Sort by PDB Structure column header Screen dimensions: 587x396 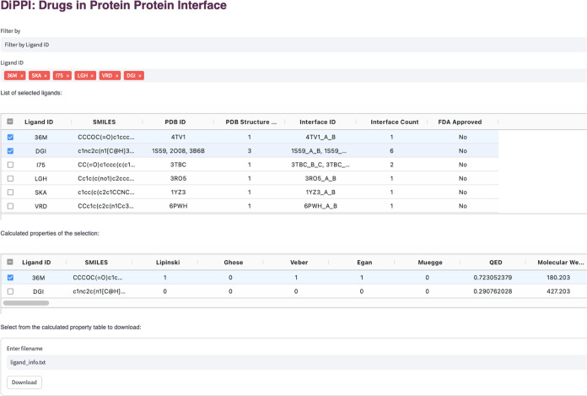250,122
